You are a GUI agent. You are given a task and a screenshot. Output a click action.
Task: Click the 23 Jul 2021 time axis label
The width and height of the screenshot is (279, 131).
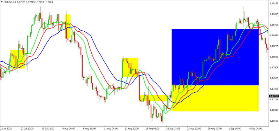[6, 129]
